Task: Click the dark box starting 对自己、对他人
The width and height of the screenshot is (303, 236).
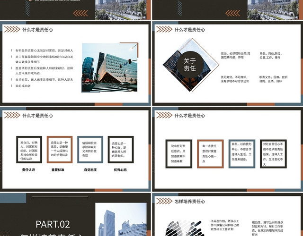Action: pyautogui.click(x=29, y=150)
